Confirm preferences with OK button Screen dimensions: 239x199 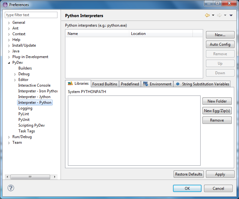pos(187,189)
